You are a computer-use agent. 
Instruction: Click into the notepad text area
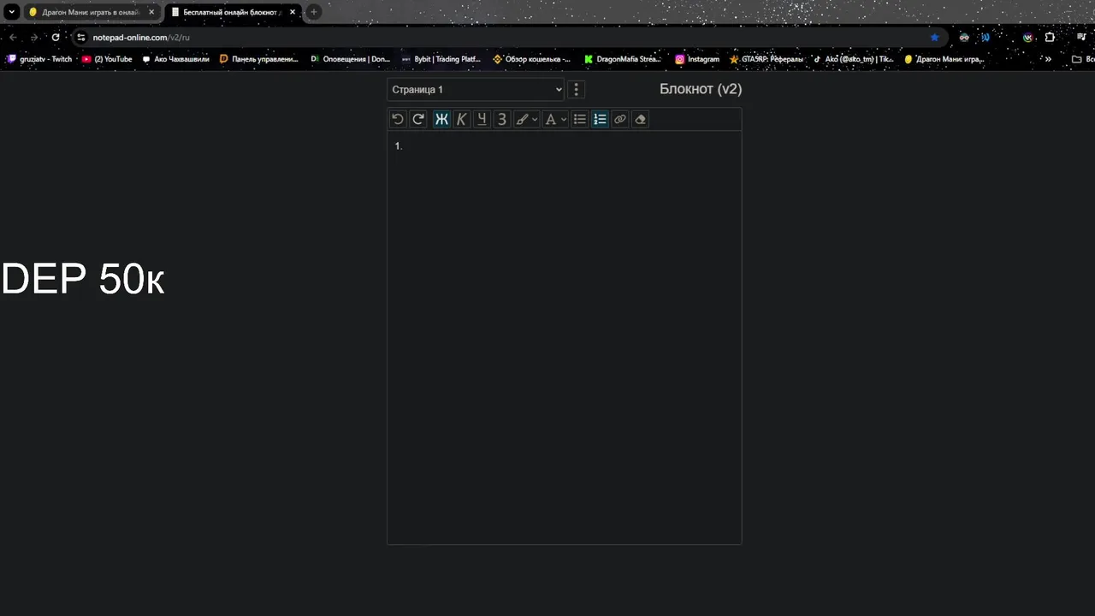[565, 337]
